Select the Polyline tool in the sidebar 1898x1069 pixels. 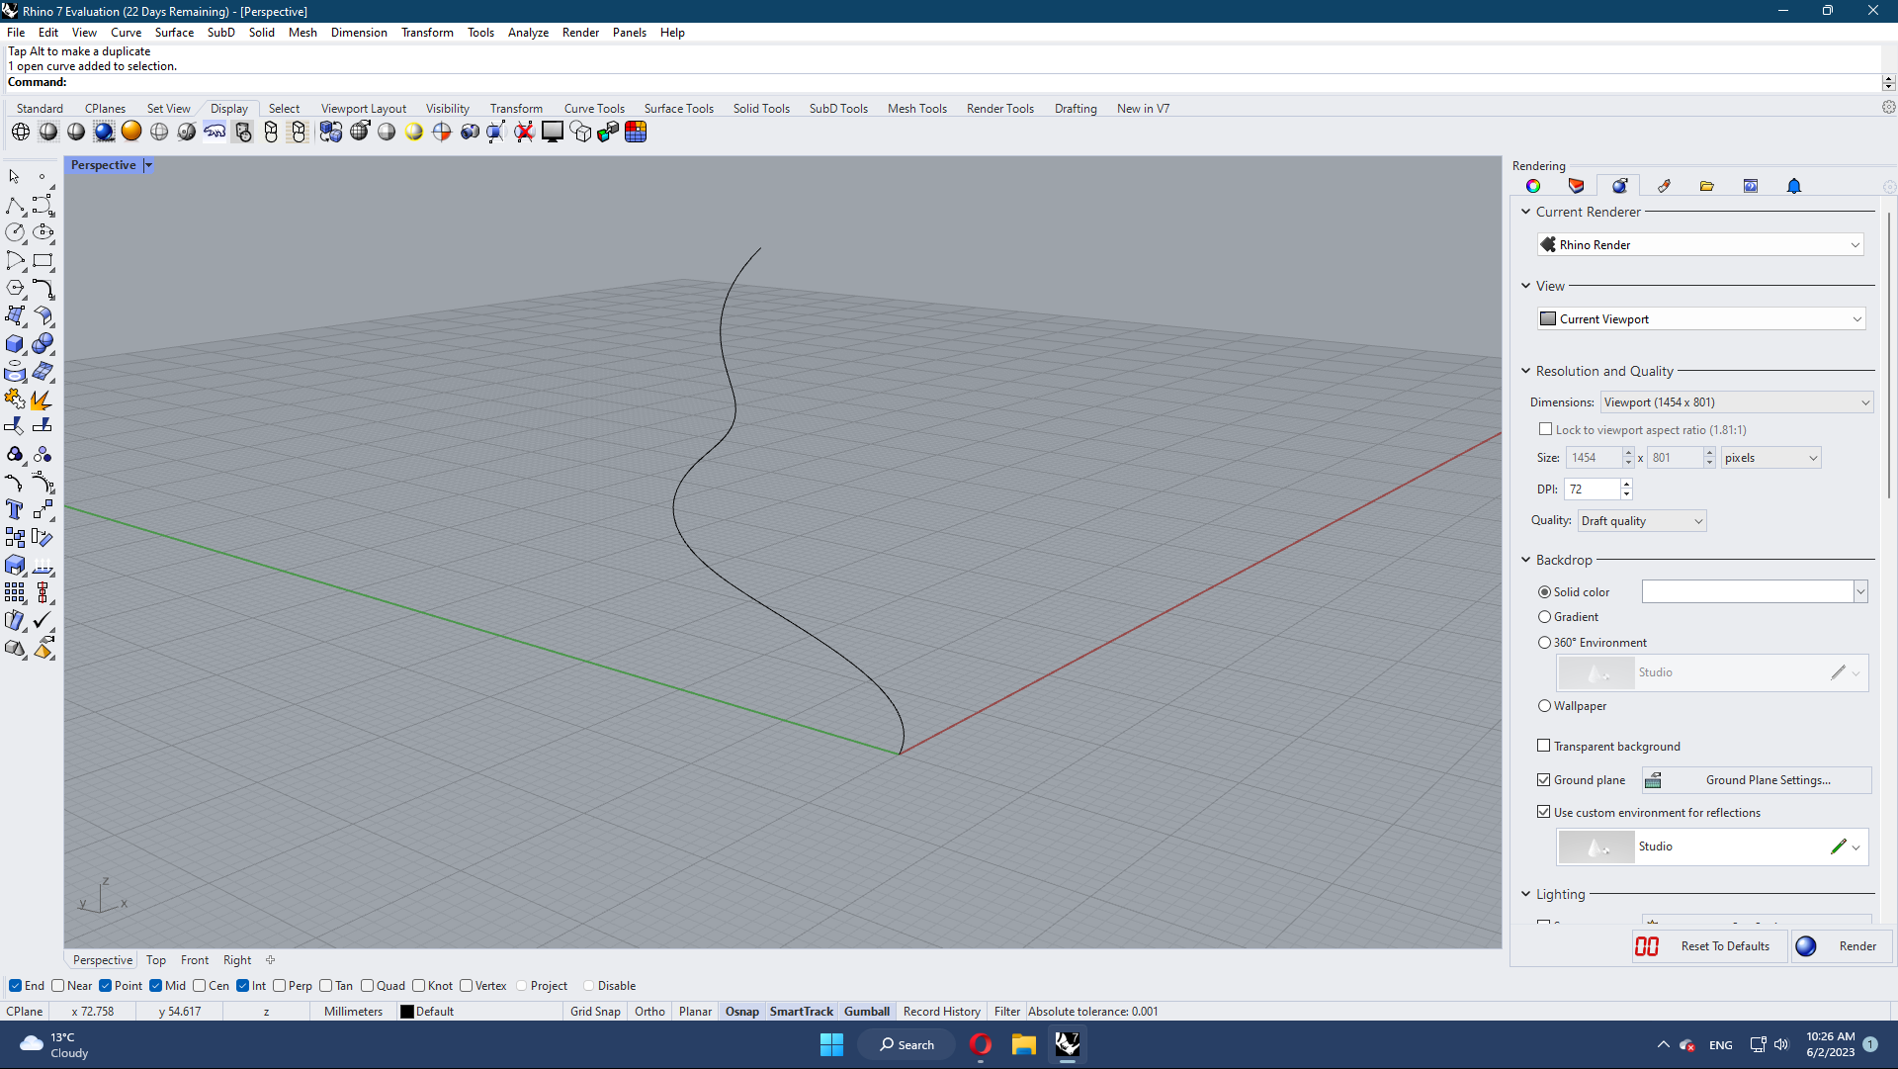click(x=16, y=206)
